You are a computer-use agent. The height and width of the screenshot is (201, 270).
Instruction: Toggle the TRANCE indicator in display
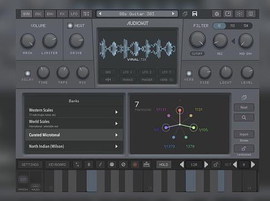pos(127,80)
